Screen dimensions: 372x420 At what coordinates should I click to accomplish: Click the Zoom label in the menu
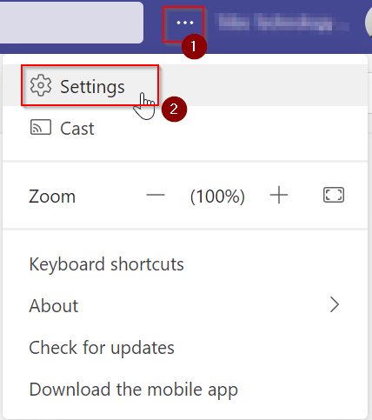pos(52,197)
